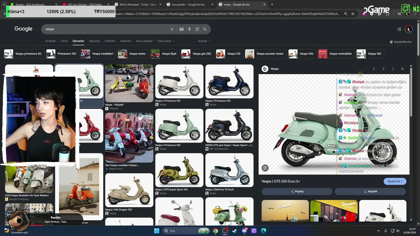
Task: Click the Windows taskbar Ara search box
Action: click(x=186, y=231)
